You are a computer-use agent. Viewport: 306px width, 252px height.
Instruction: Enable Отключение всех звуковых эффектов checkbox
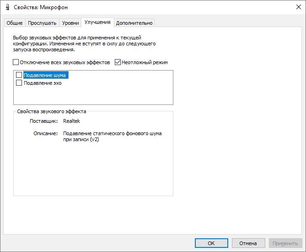tap(16, 62)
